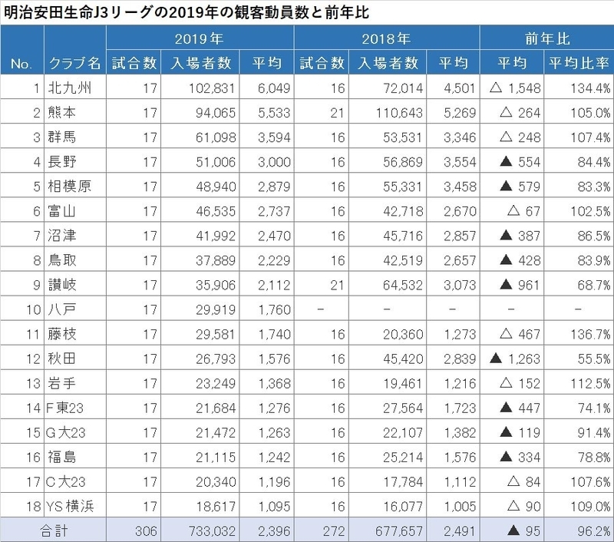Select attendance value "102,831"
Viewport: 614px width, 542px height.
point(212,88)
